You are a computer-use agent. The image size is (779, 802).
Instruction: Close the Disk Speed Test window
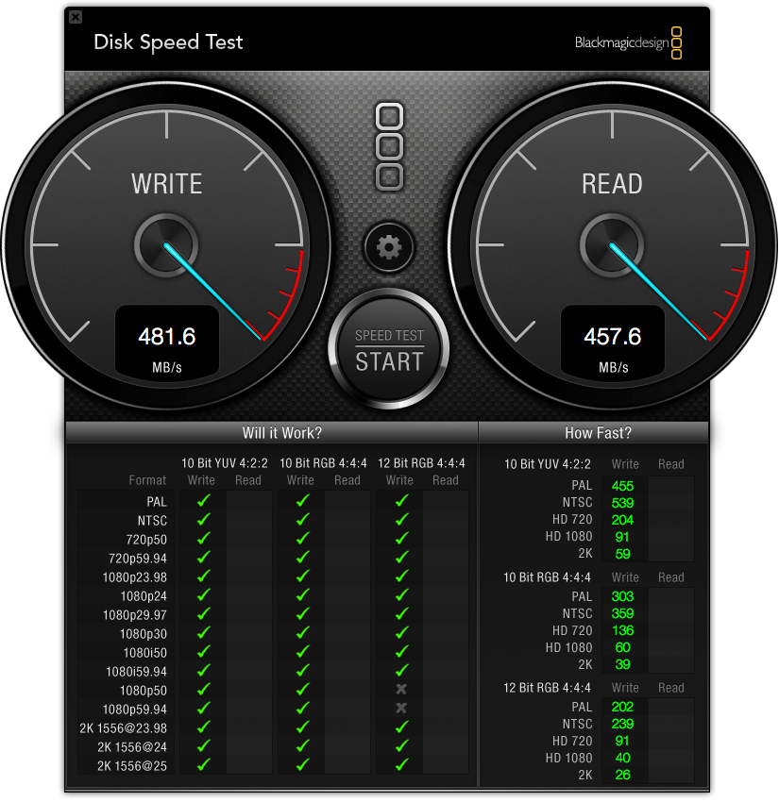pyautogui.click(x=76, y=17)
